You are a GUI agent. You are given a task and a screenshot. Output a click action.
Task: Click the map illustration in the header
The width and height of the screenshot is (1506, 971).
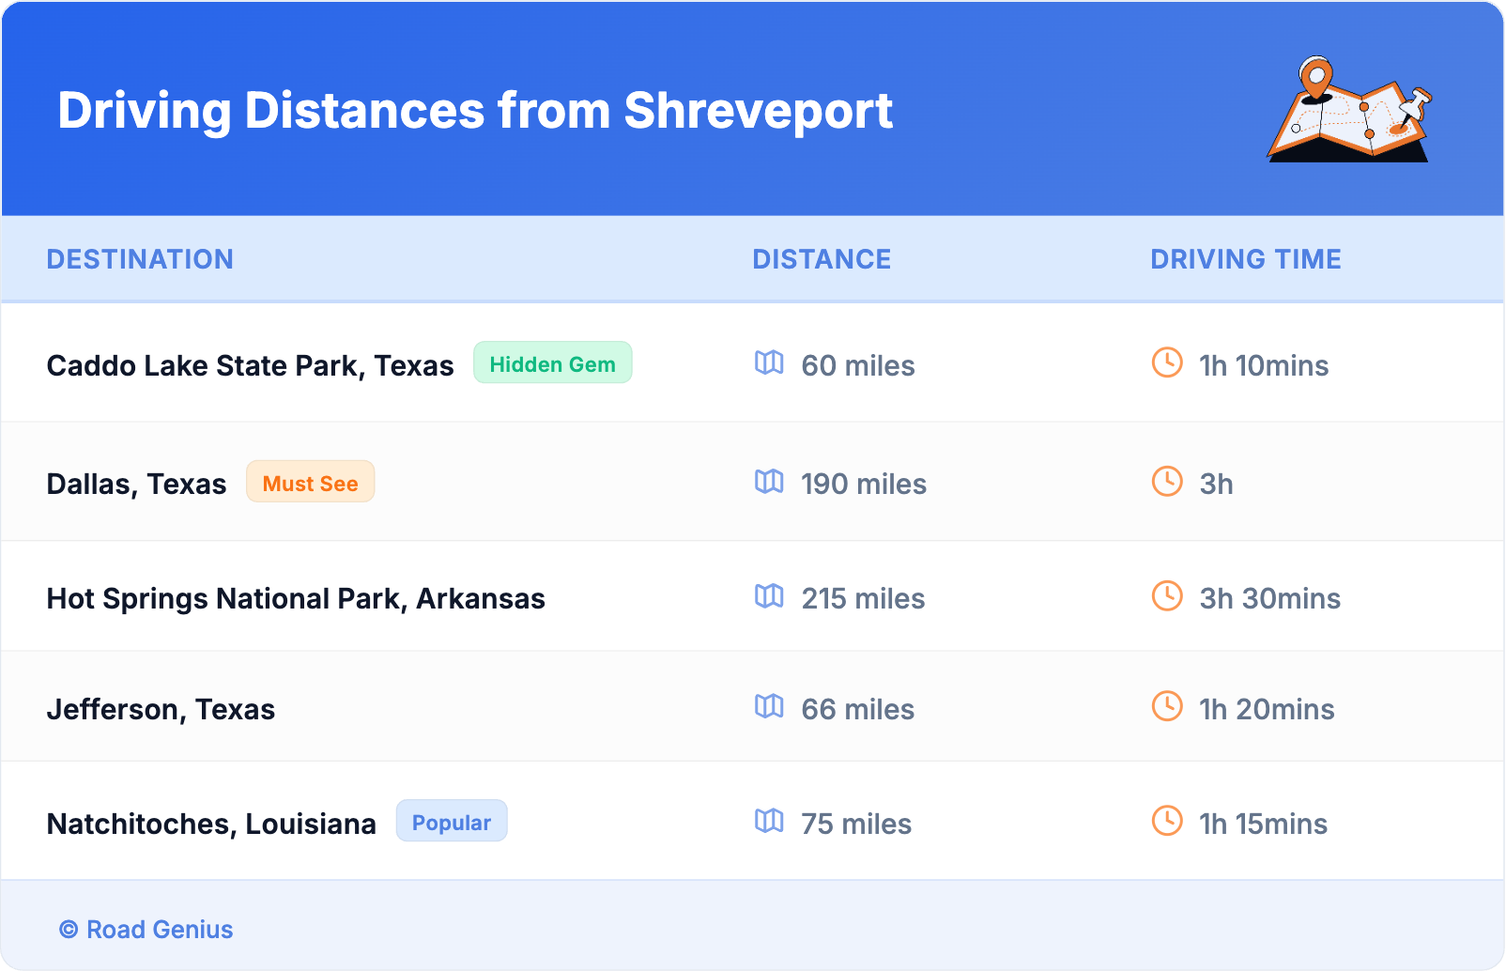point(1349,110)
